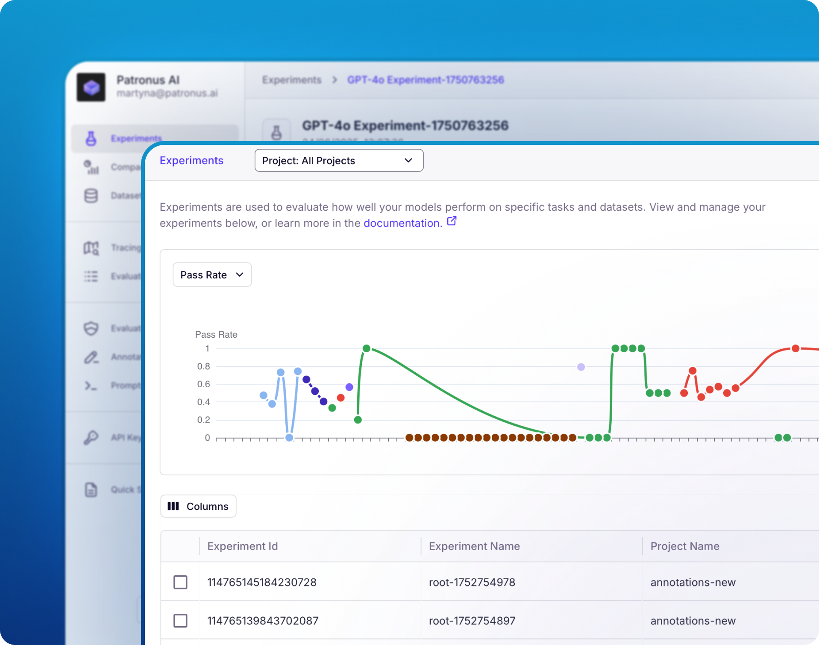The height and width of the screenshot is (645, 819).
Task: Click the Columns button
Action: (x=198, y=506)
